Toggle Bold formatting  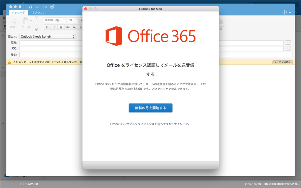pos(47,27)
